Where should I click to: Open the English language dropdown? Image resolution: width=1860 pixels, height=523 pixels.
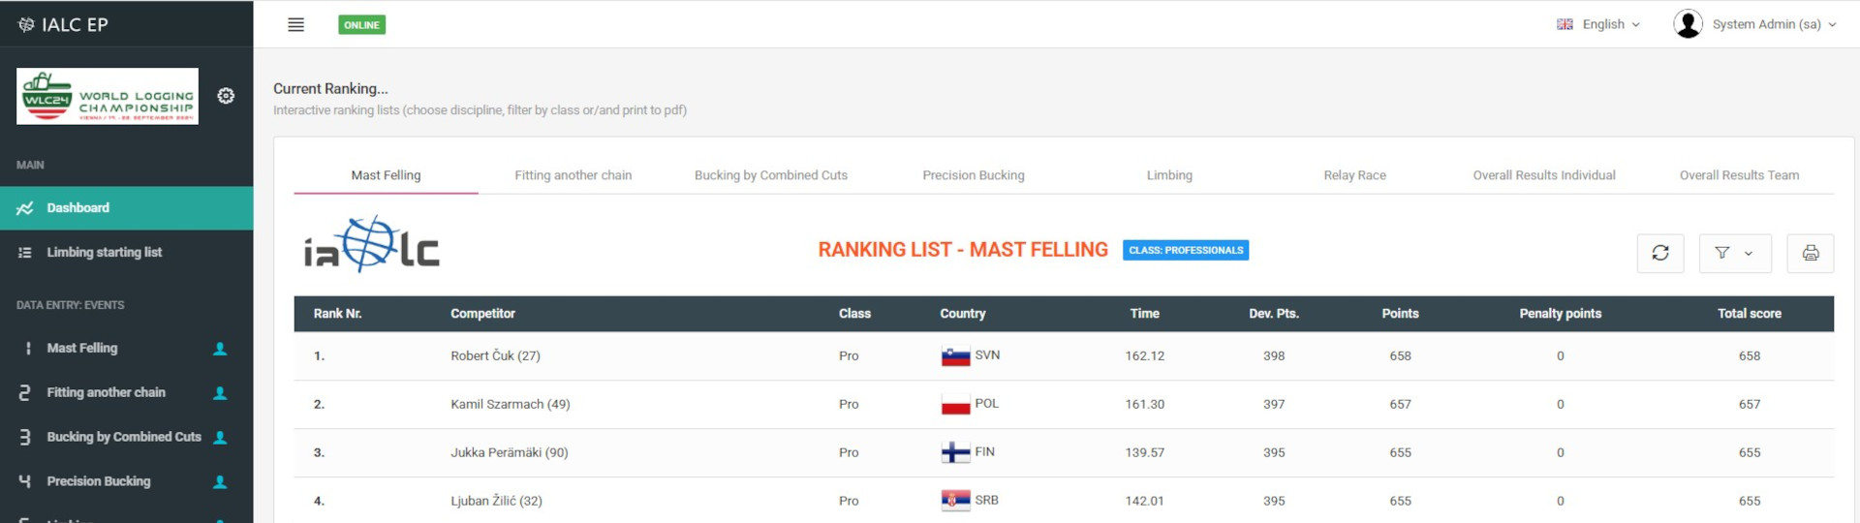click(1598, 24)
